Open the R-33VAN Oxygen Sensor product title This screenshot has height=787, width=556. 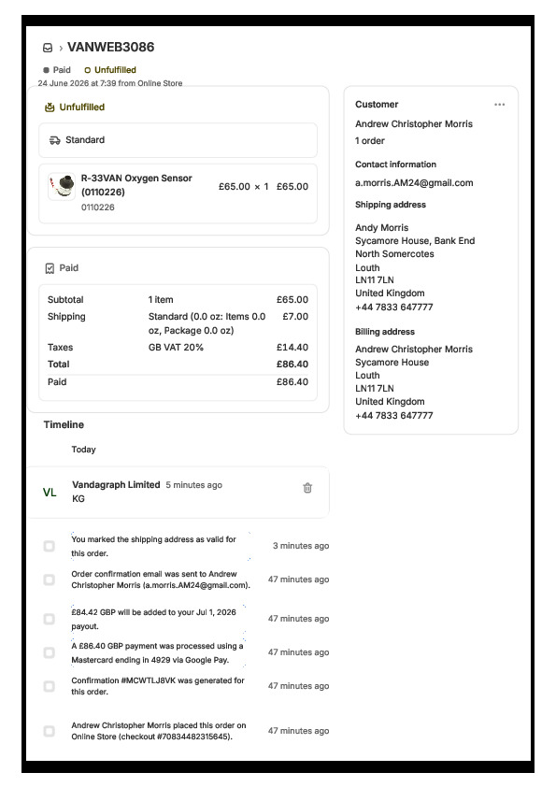click(x=136, y=185)
